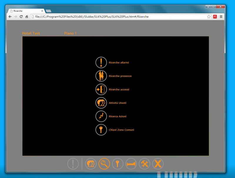Click the Hotel Test heading
The height and width of the screenshot is (178, 235).
point(31,33)
